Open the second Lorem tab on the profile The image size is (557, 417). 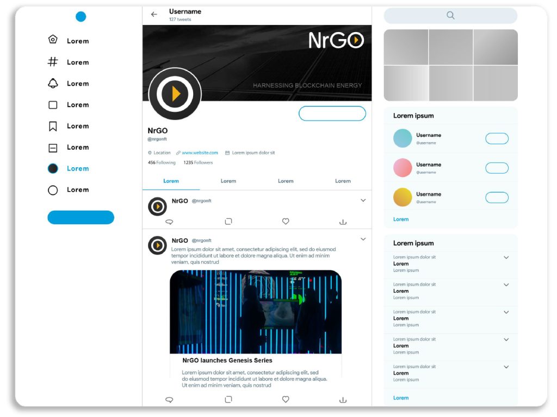click(x=228, y=180)
